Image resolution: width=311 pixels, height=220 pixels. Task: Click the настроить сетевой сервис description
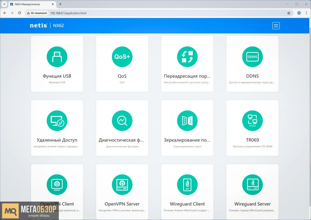56,147
